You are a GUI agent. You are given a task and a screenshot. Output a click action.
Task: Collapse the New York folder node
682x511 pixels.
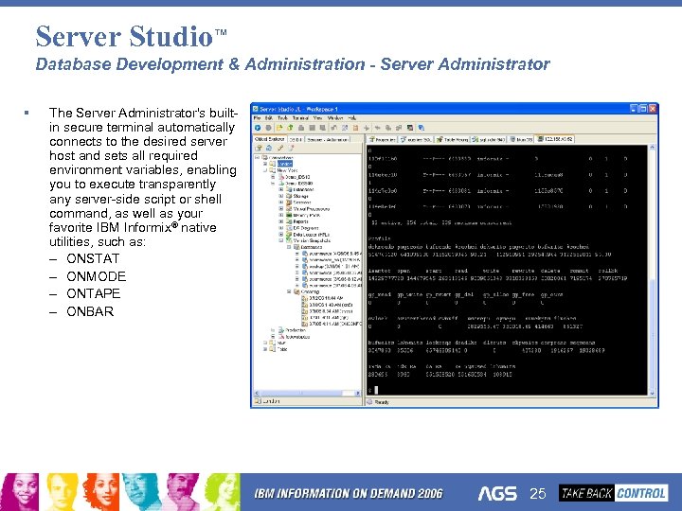pyautogui.click(x=265, y=170)
